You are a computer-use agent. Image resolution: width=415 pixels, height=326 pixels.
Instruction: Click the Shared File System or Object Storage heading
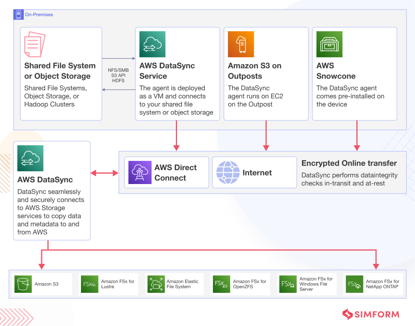pyautogui.click(x=60, y=71)
